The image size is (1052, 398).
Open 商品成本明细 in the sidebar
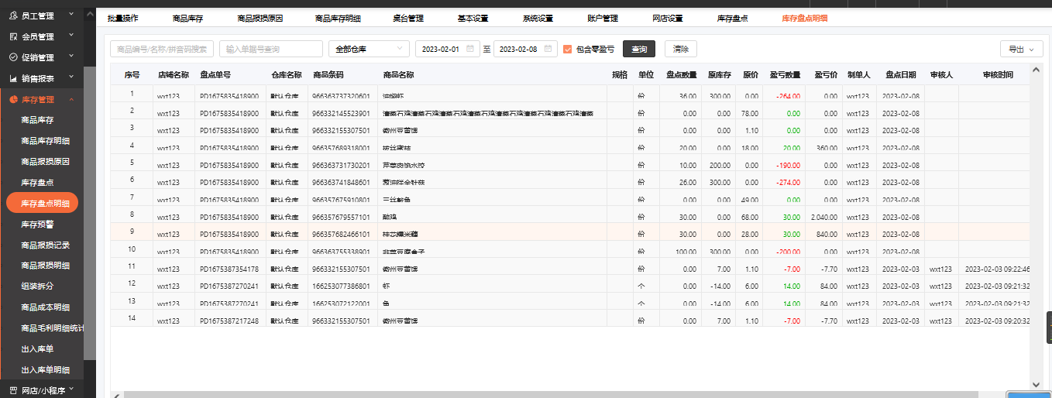(x=45, y=307)
